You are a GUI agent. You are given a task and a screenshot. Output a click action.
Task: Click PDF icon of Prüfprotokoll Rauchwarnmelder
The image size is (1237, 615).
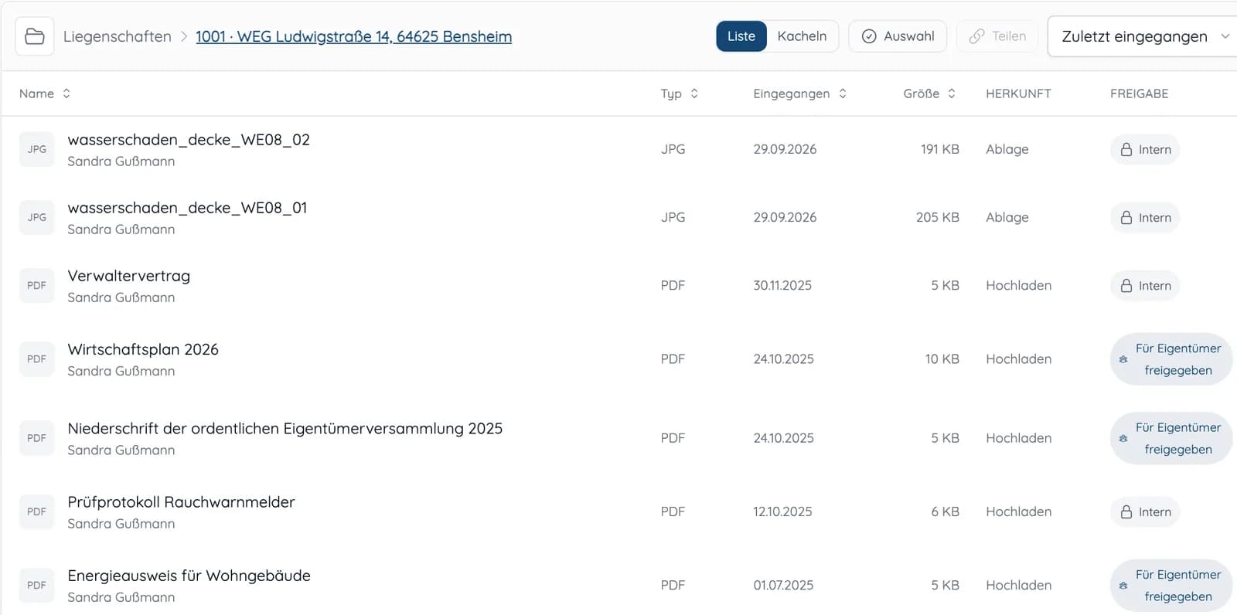pos(37,511)
